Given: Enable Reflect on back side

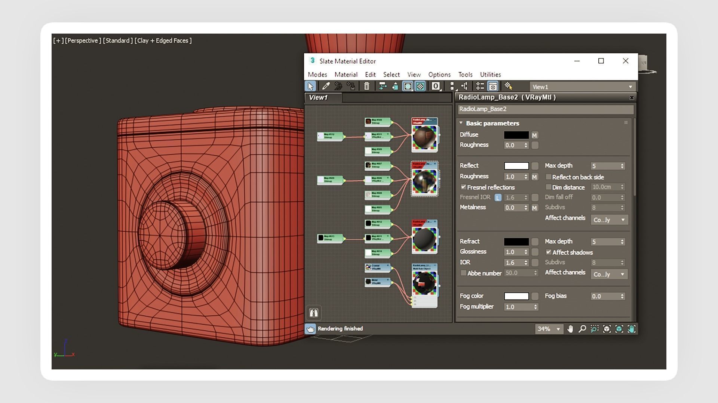Looking at the screenshot, I should point(549,177).
